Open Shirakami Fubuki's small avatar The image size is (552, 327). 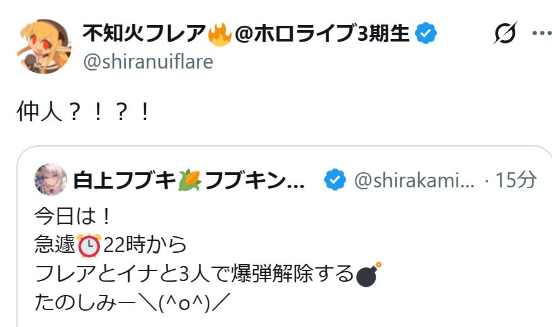tap(50, 179)
